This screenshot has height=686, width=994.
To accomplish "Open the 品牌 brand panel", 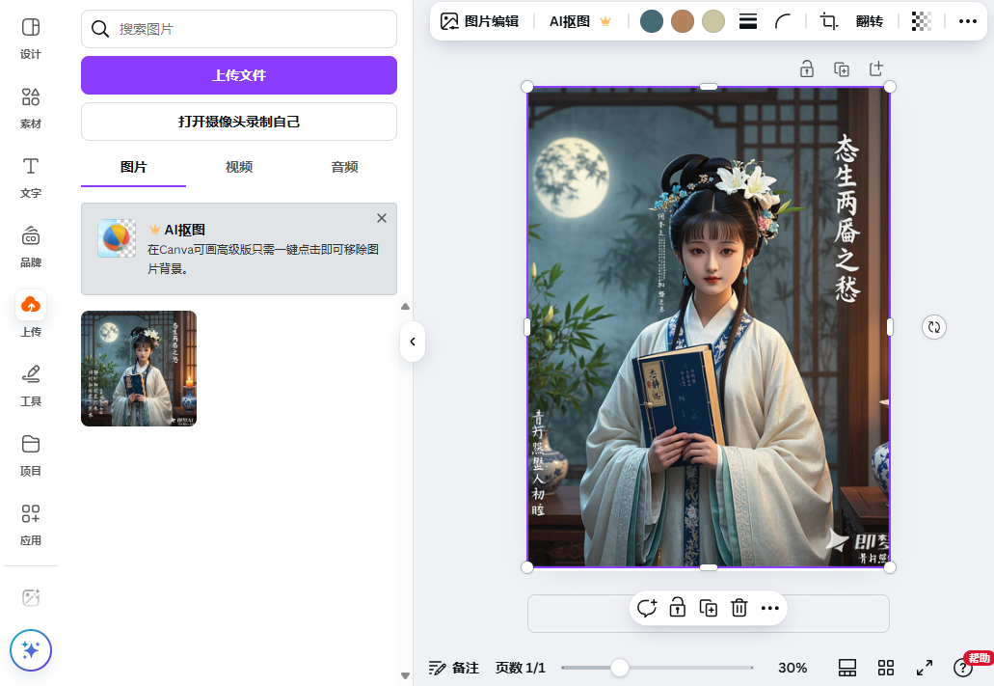I will point(31,247).
